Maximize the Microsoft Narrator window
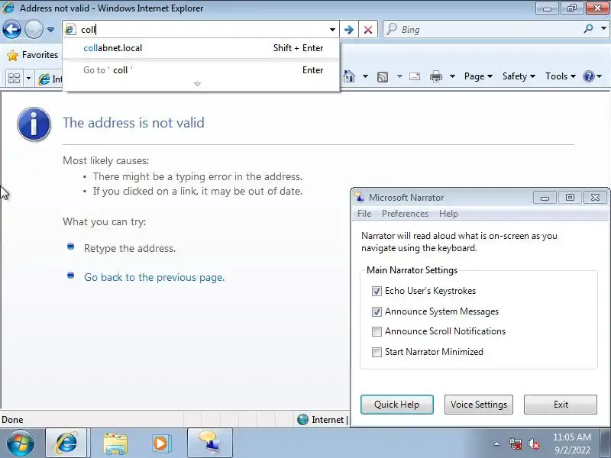Screen dimensions: 611x458 (x=570, y=198)
